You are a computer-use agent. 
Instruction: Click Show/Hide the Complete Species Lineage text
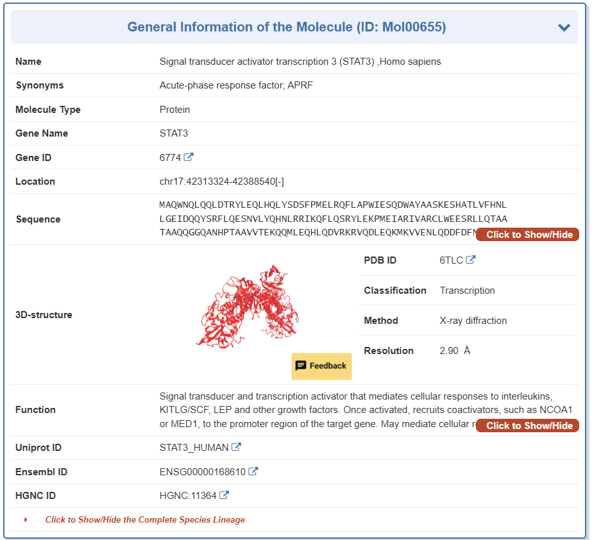coord(145,520)
